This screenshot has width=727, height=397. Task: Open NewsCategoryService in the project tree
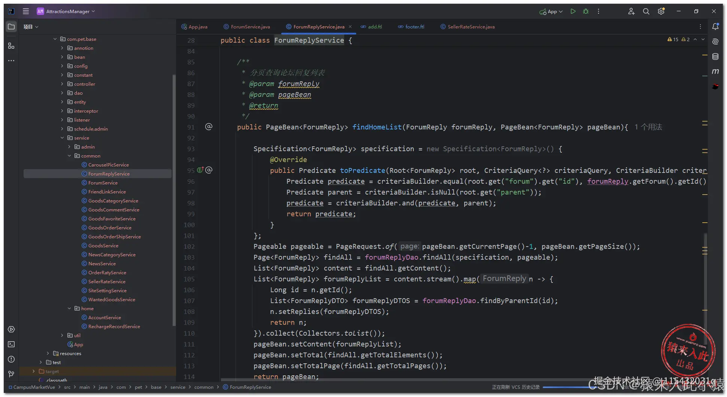coord(112,254)
